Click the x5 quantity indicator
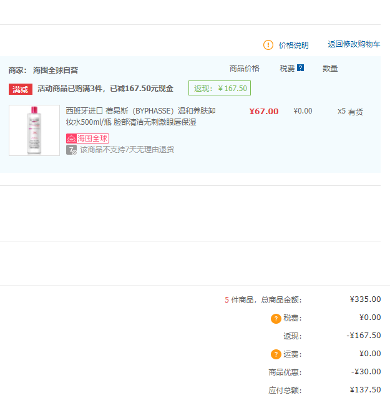Image resolution: width=390 pixels, height=398 pixels. click(x=341, y=111)
